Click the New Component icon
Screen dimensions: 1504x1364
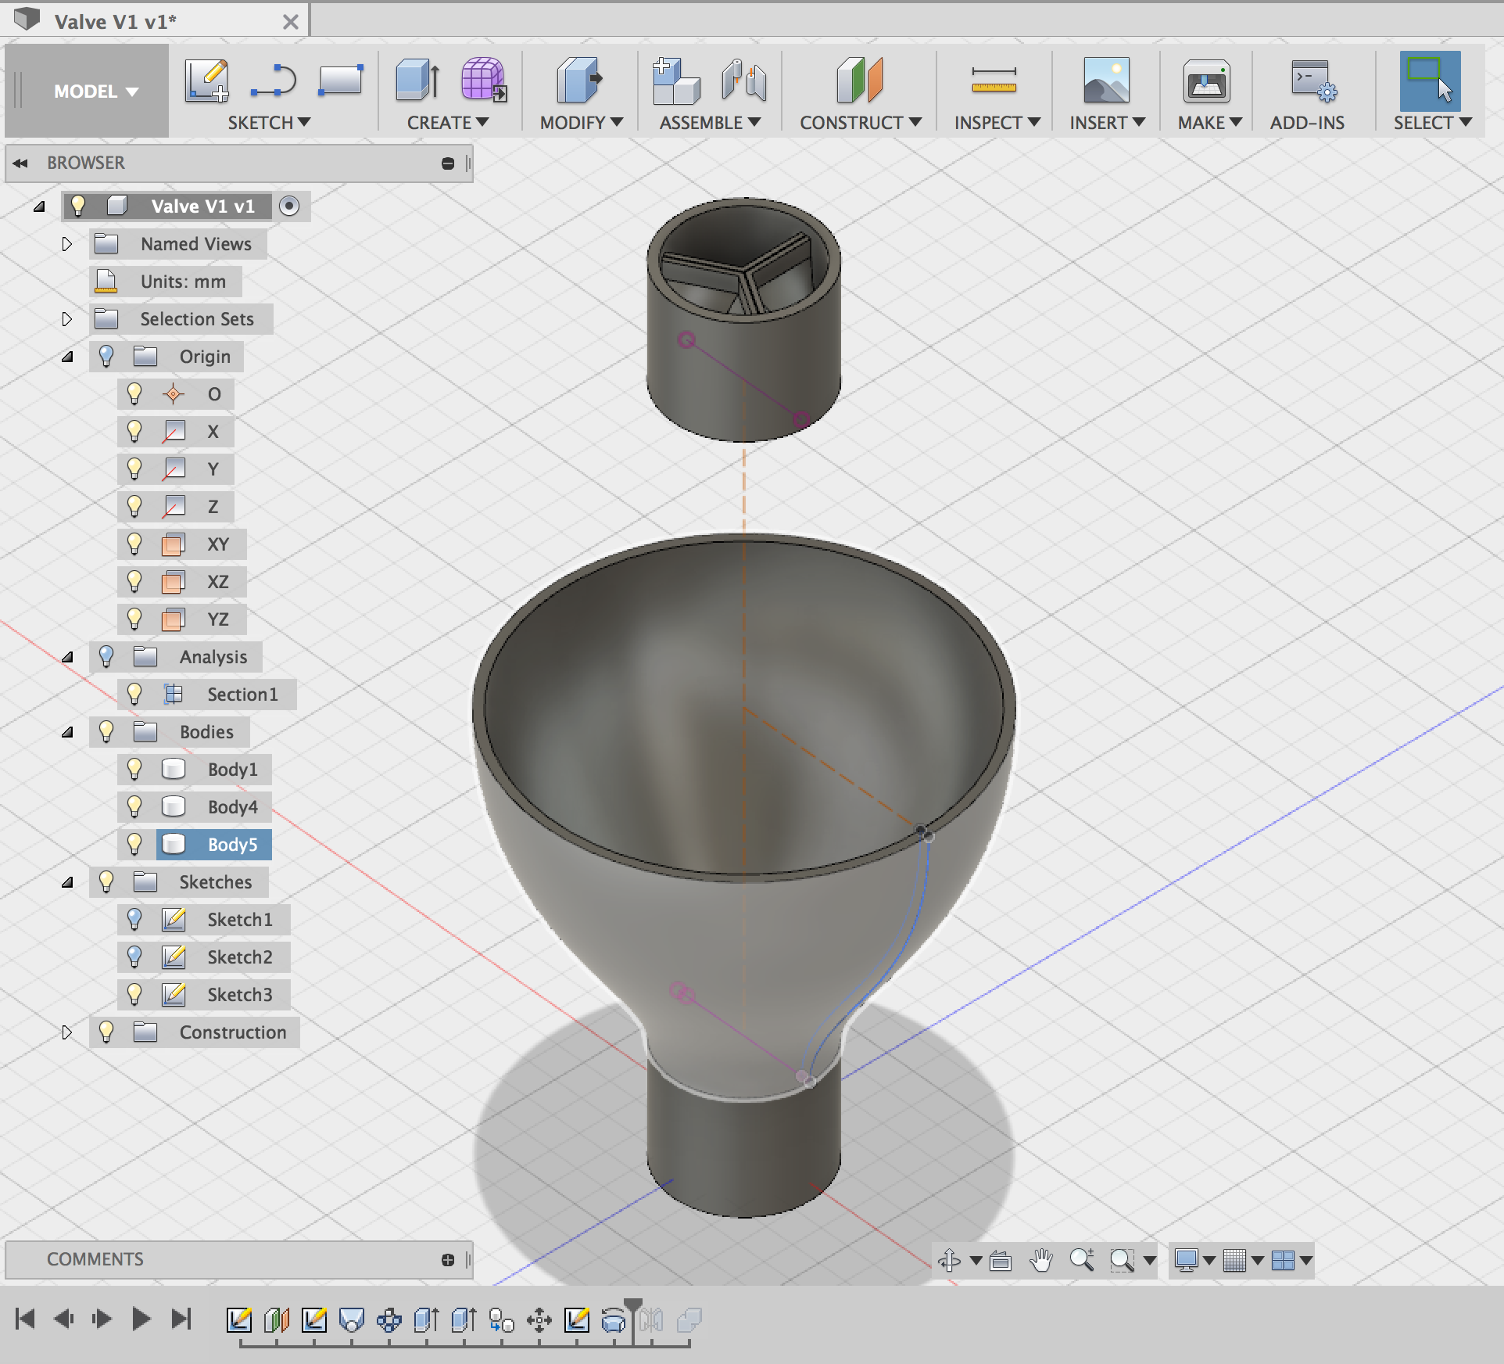point(676,81)
